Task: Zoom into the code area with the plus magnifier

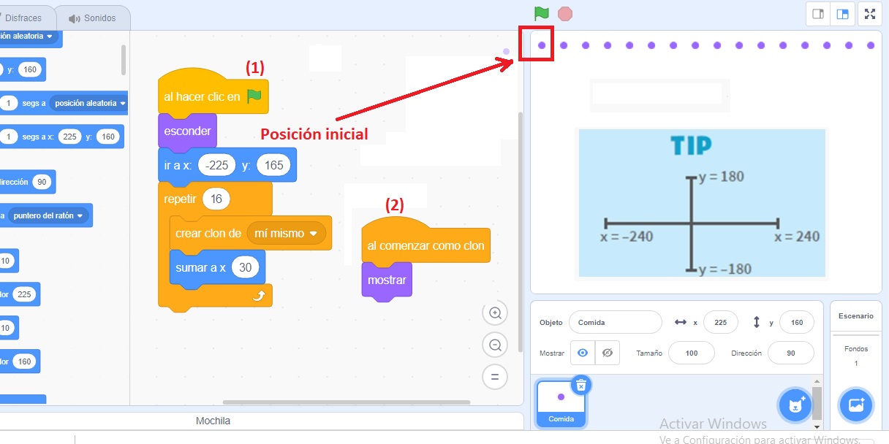Action: 495,313
